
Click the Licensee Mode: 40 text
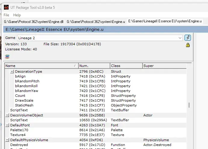click(21, 49)
